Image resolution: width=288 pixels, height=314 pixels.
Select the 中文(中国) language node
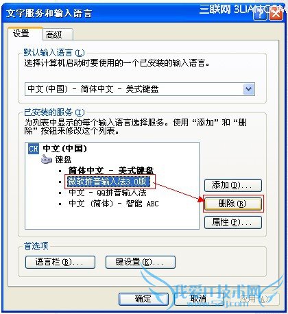click(64, 149)
